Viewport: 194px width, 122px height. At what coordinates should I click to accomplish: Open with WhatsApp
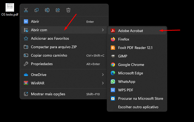coord(137,82)
